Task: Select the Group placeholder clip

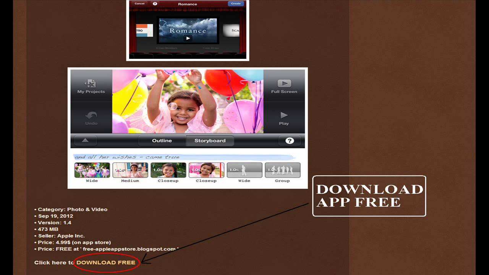Action: click(x=283, y=170)
